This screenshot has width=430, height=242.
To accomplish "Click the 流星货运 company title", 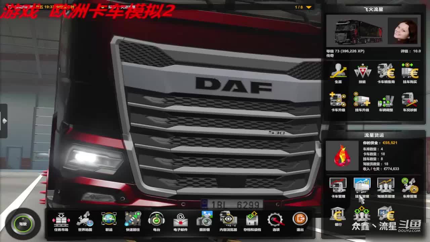I will point(374,135).
